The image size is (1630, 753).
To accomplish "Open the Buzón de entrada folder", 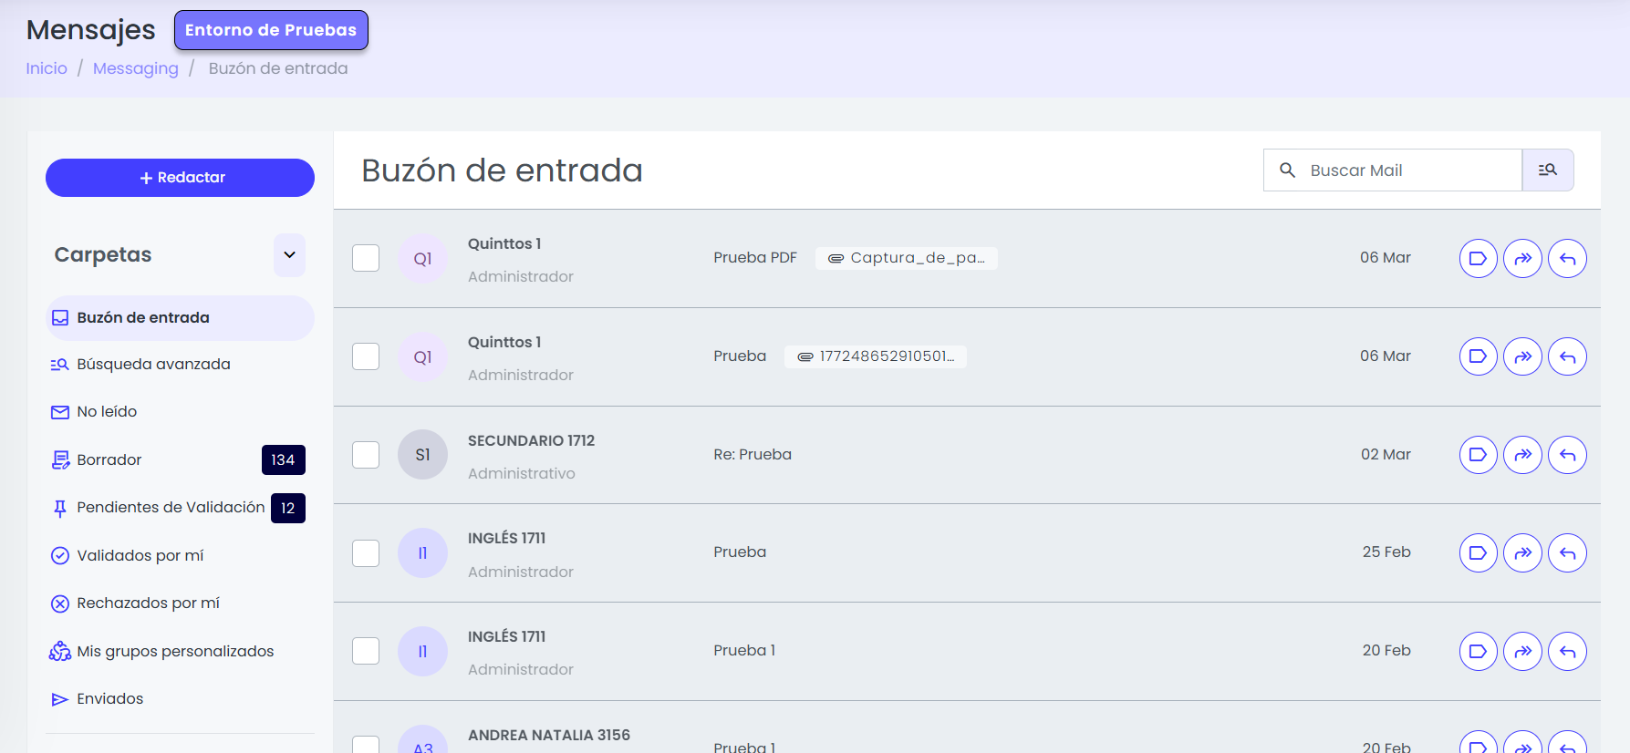I will pyautogui.click(x=180, y=318).
